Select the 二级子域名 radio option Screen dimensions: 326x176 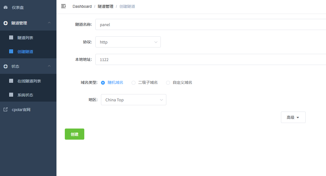point(134,83)
